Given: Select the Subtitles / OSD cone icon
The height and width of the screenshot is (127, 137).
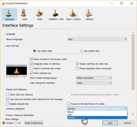Looking at the screenshot, I should 55,13.
